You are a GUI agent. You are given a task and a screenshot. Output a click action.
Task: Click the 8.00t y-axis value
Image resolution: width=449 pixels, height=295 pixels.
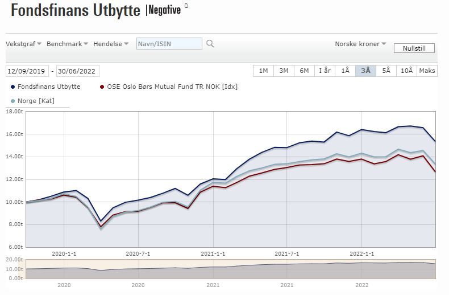(16, 224)
